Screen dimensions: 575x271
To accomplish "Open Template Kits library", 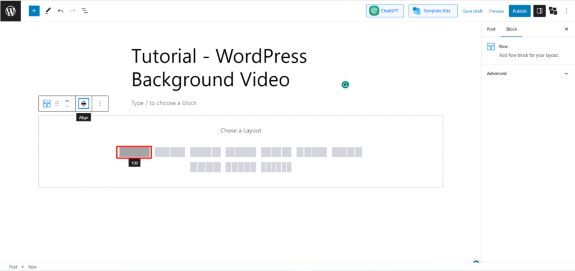I will point(433,11).
